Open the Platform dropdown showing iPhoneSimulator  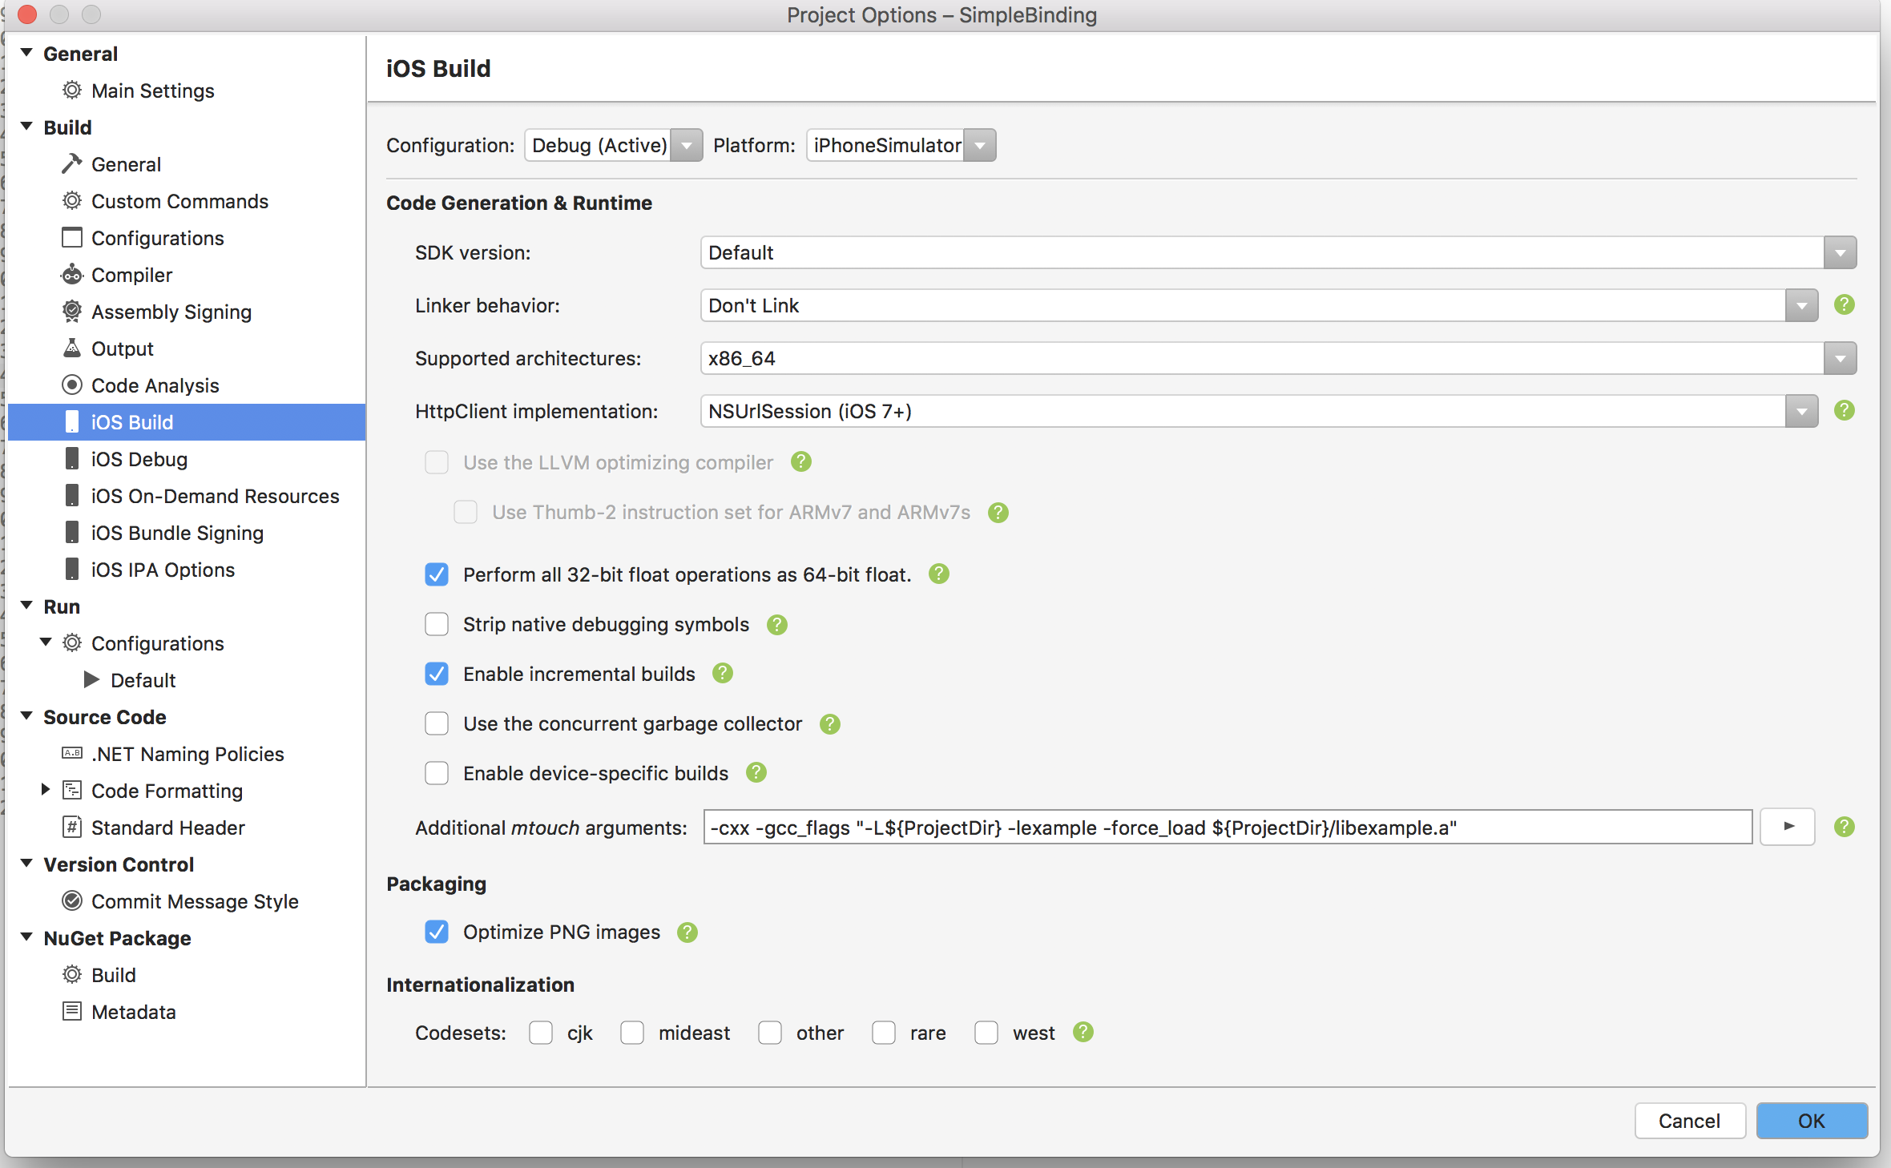(979, 145)
